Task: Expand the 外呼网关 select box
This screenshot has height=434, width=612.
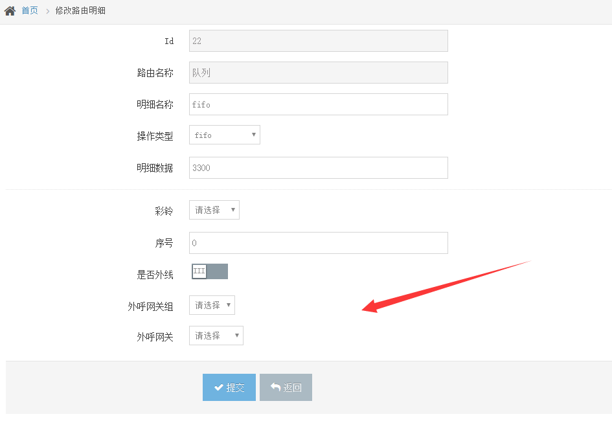Action: (216, 336)
